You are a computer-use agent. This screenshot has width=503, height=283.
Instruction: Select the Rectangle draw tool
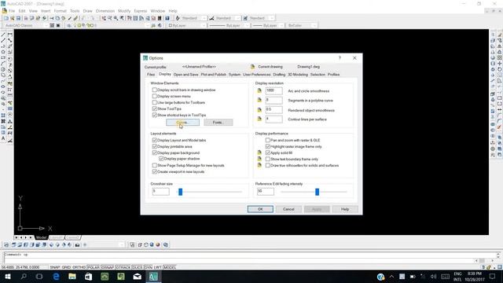3,57
